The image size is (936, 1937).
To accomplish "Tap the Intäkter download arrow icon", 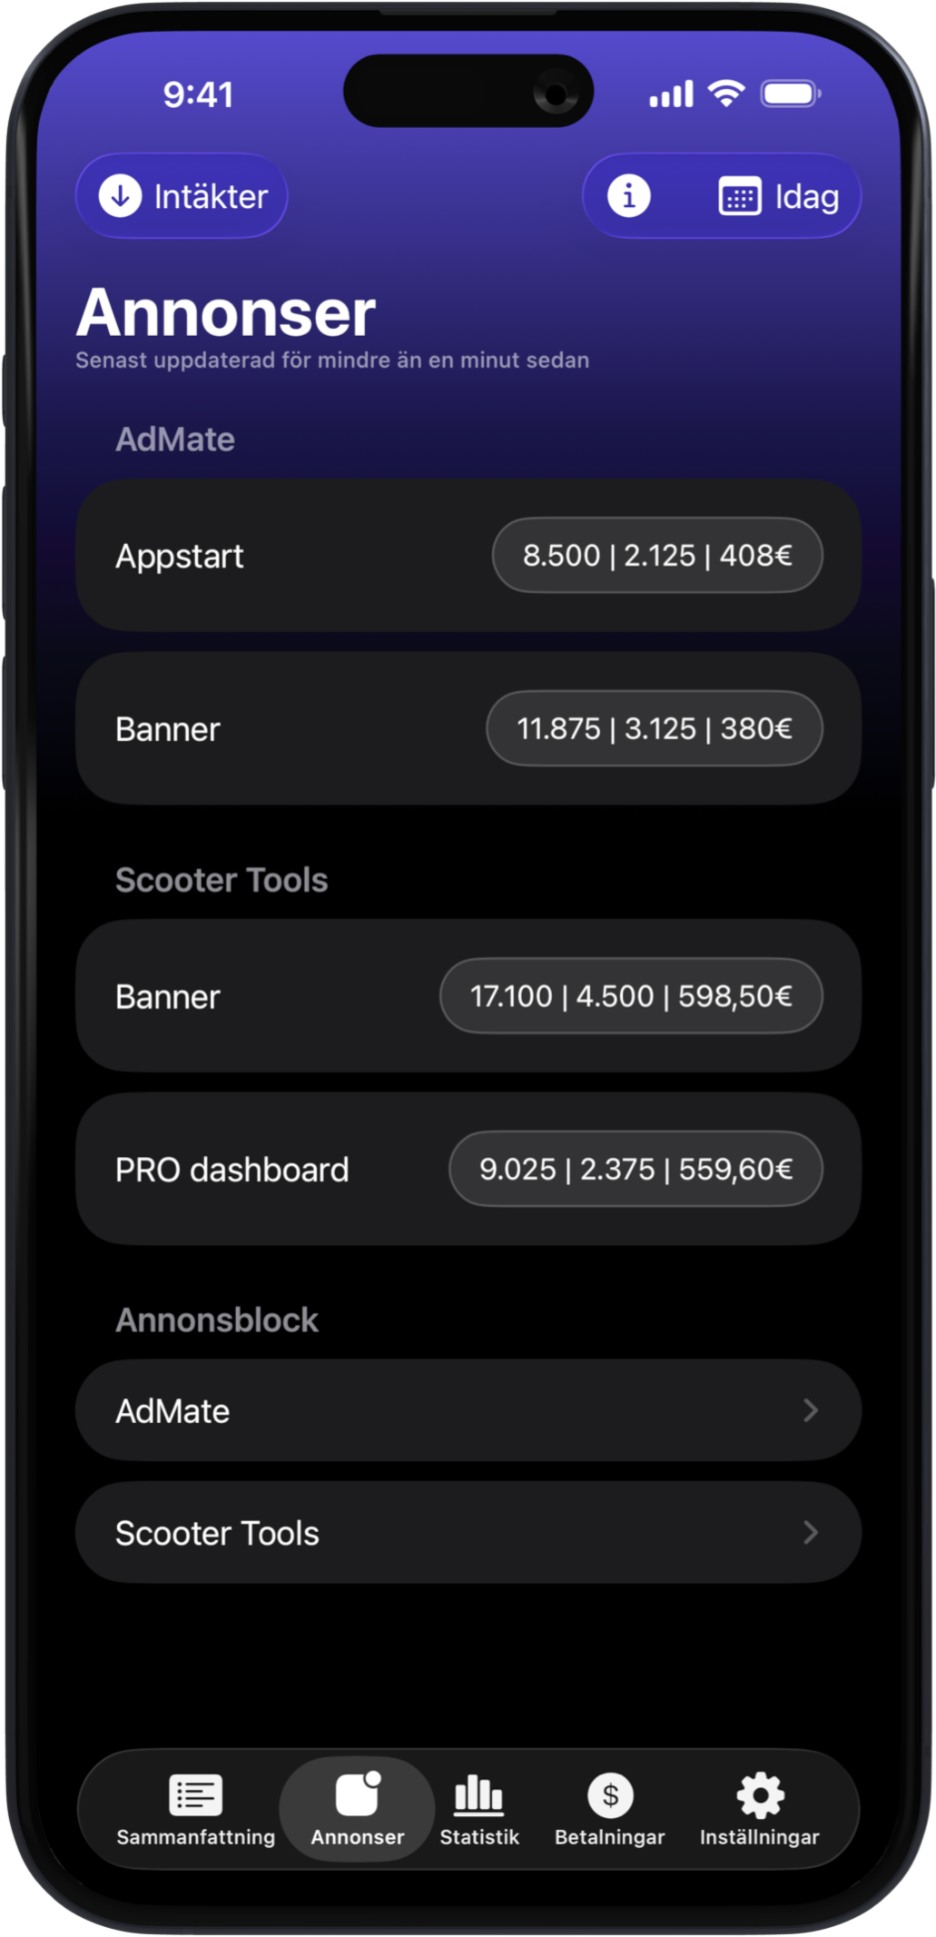I will [x=120, y=195].
